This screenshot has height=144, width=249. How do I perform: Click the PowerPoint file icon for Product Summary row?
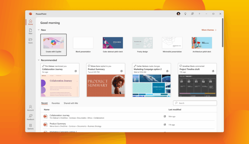(x=46, y=125)
